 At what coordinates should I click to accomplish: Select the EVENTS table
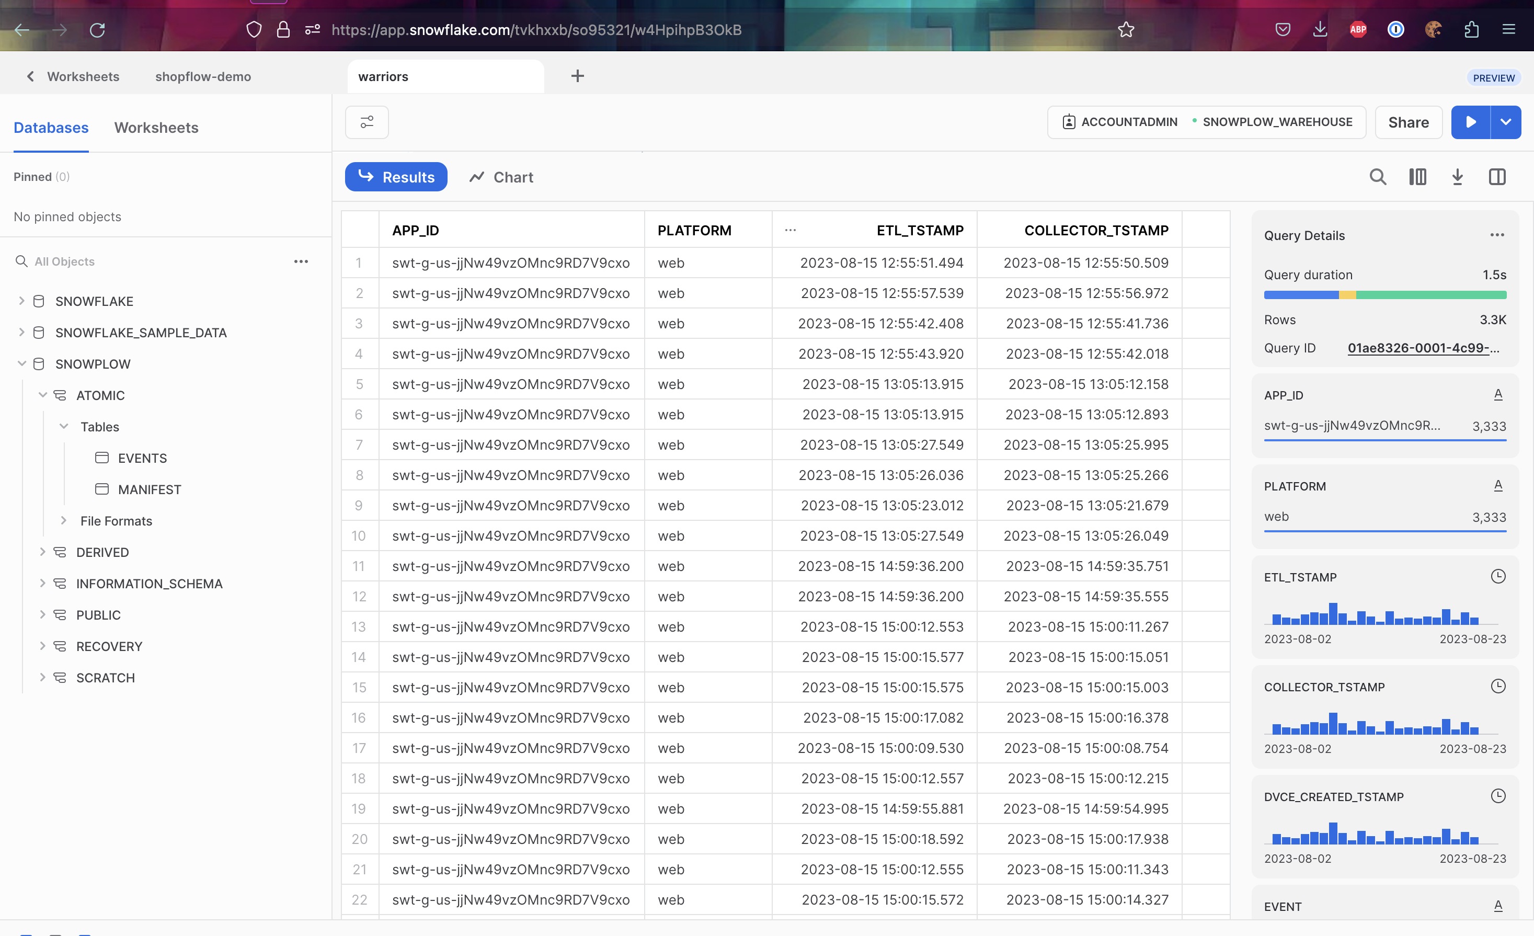pyautogui.click(x=142, y=459)
